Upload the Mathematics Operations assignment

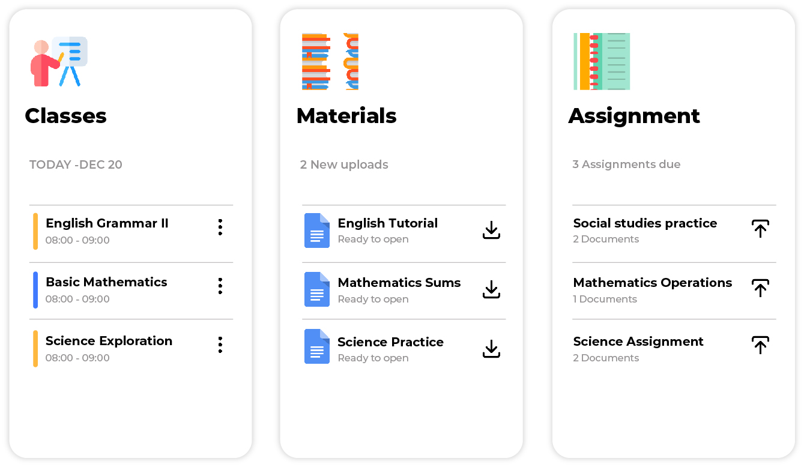[x=760, y=288]
